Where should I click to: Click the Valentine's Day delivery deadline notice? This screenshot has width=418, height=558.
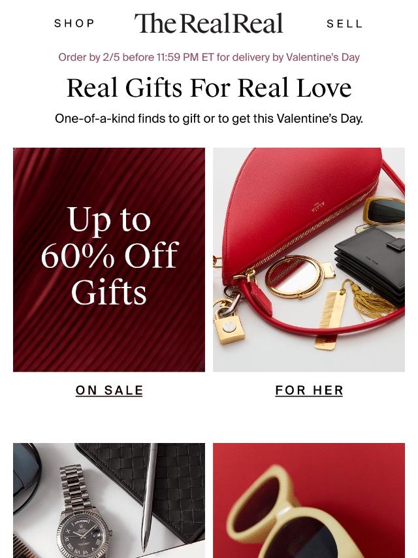click(x=209, y=57)
